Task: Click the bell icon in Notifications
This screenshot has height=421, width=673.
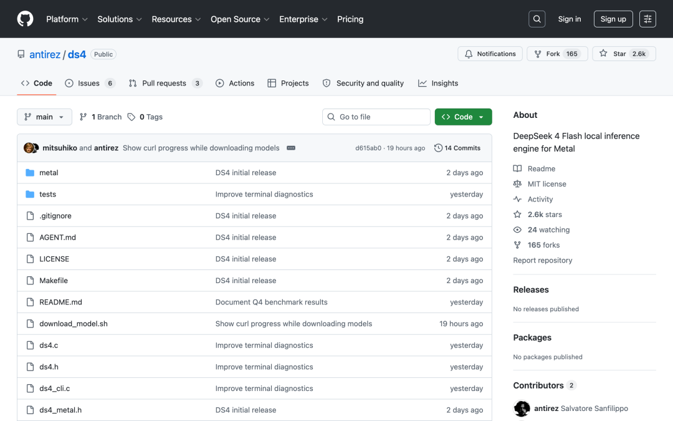Action: (x=469, y=54)
